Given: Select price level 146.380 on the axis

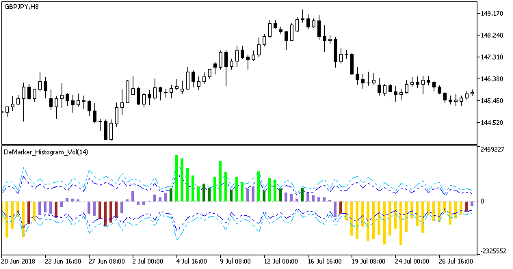Looking at the screenshot, I should [492, 79].
